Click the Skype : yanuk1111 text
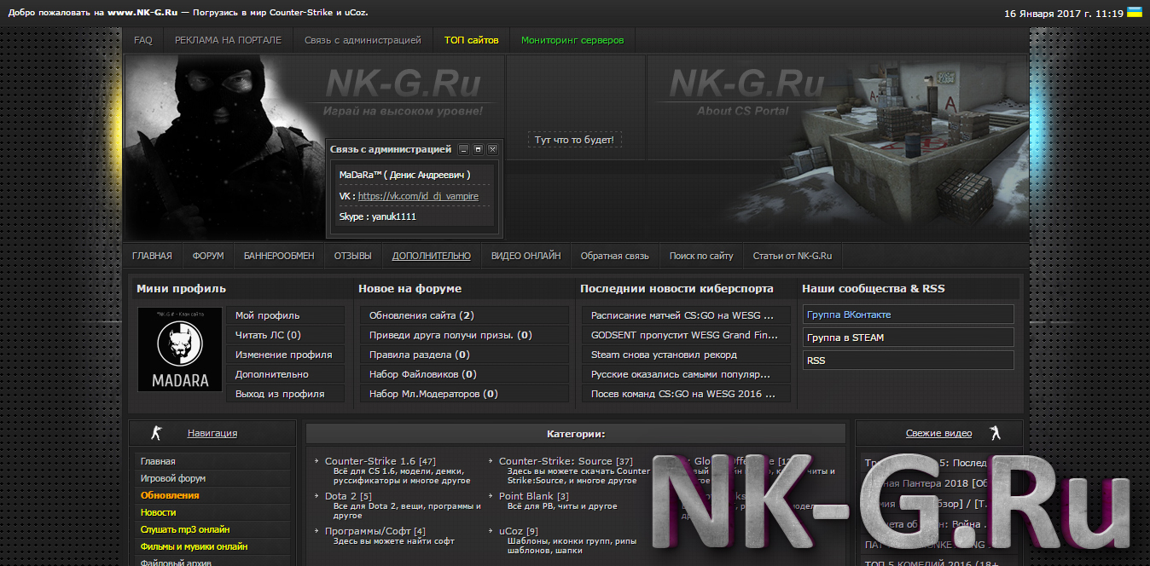 (x=378, y=217)
